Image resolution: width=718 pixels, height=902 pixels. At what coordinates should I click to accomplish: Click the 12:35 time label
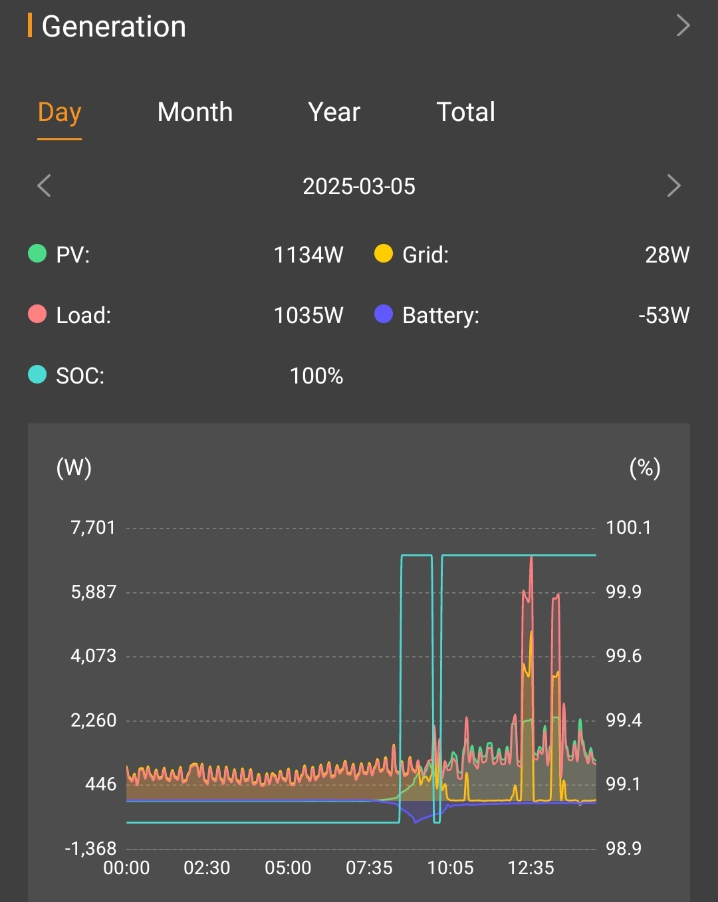coord(531,868)
